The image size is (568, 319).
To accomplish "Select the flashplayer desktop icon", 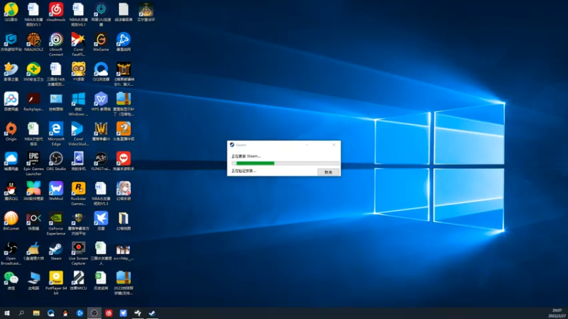I will (33, 101).
